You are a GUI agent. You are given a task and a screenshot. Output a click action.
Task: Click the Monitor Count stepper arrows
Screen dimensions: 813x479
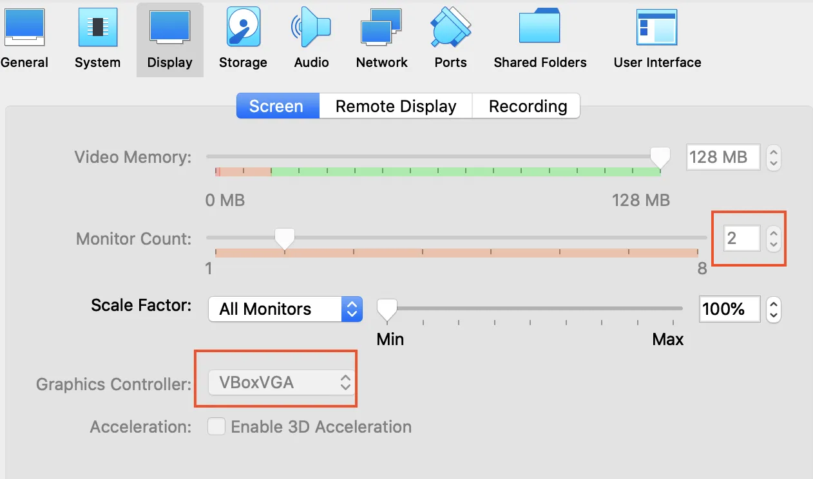pyautogui.click(x=774, y=239)
